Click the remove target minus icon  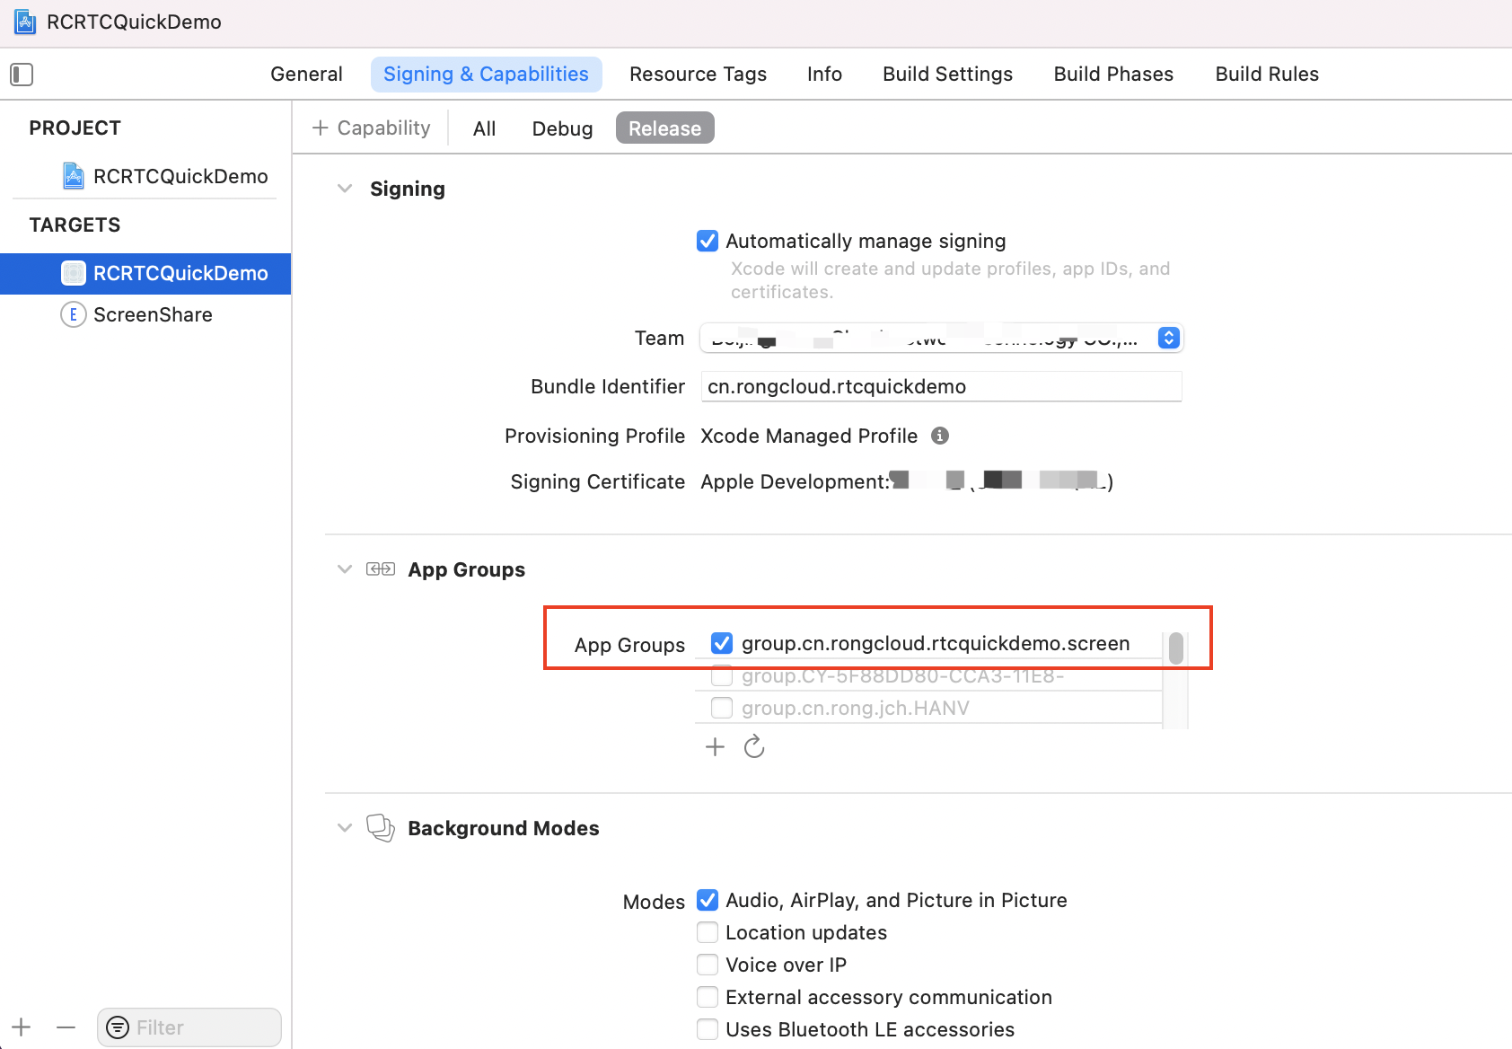point(66,1027)
